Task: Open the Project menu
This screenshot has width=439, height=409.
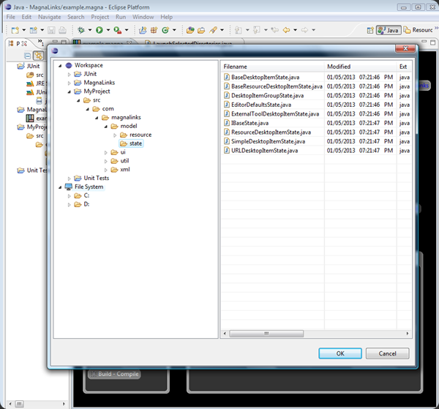Action: pyautogui.click(x=100, y=17)
